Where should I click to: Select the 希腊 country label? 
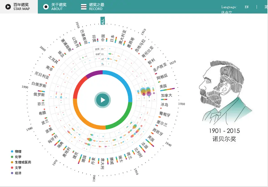(42, 113)
